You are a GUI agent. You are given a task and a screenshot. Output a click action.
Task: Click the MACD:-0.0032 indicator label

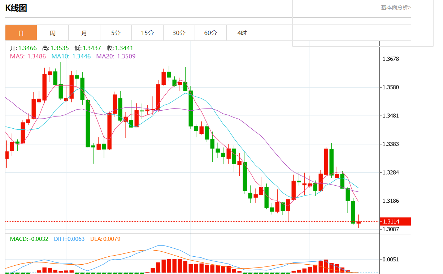[29, 239]
